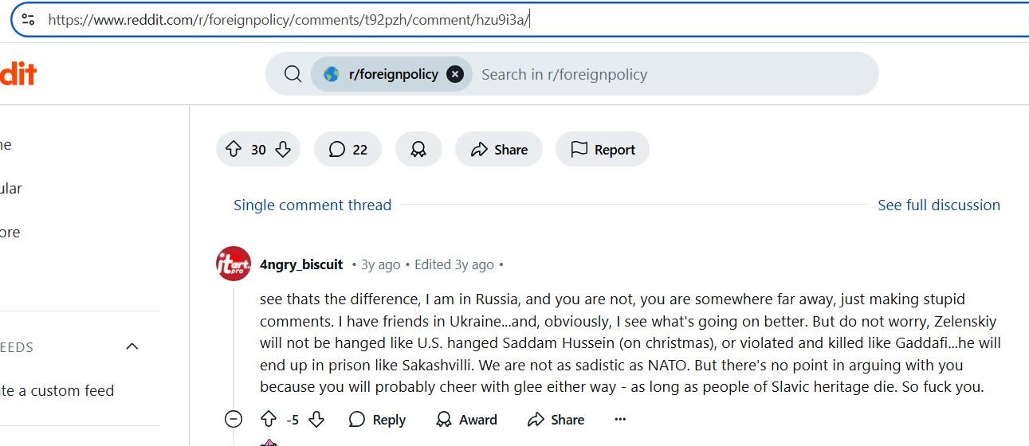
Task: Click the browser site information icon
Action: click(28, 19)
